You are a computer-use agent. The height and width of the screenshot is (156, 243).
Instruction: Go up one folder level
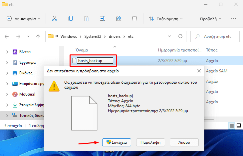pyautogui.click(x=38, y=37)
